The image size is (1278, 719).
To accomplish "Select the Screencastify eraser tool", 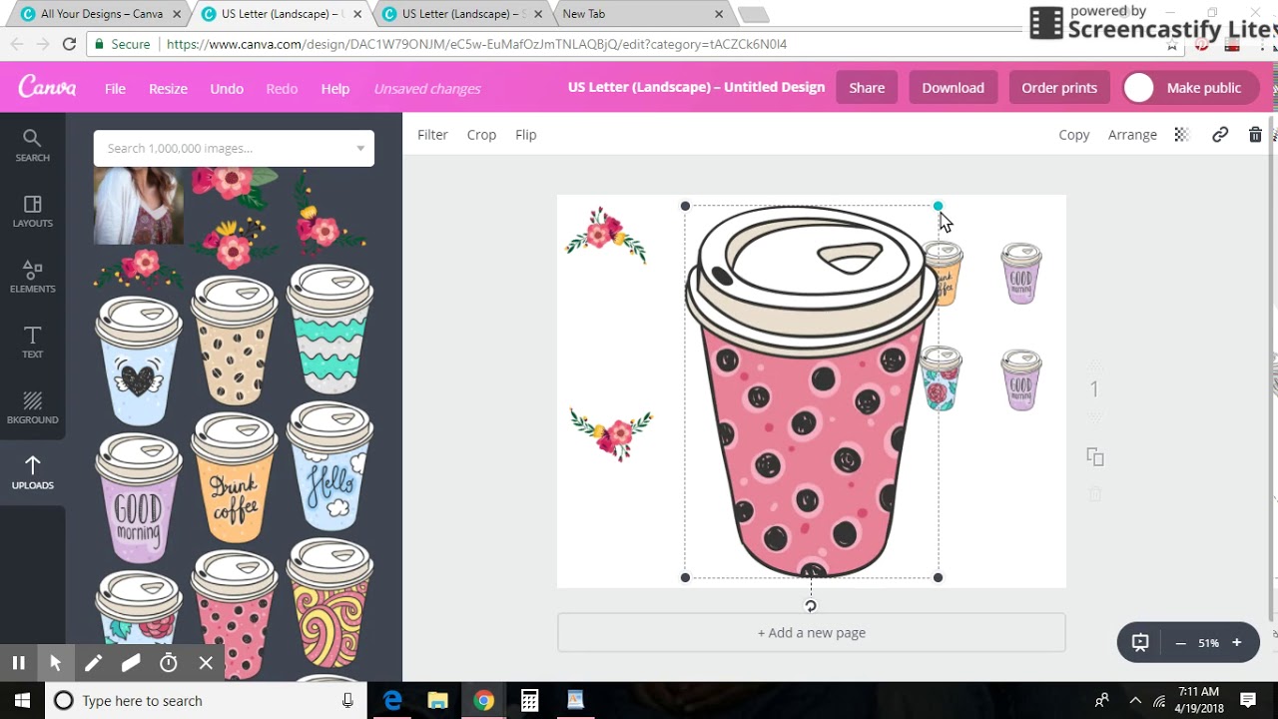I will click(131, 663).
